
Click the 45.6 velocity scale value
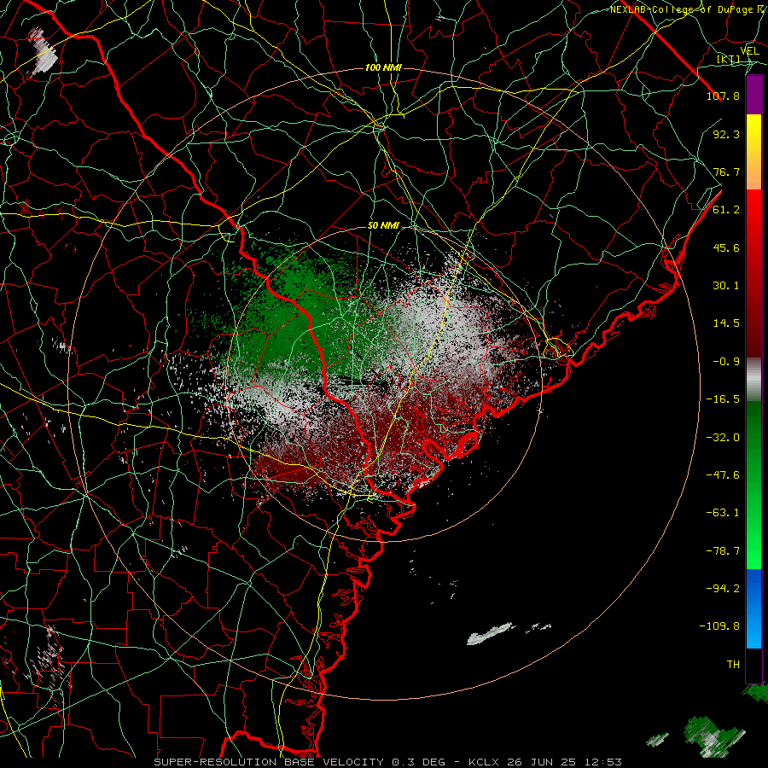pyautogui.click(x=726, y=247)
